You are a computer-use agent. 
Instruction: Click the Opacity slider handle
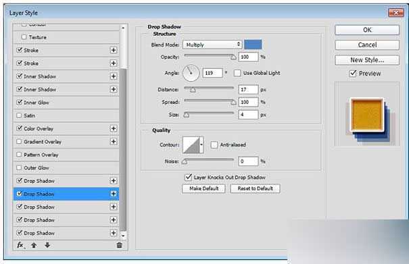(x=233, y=57)
